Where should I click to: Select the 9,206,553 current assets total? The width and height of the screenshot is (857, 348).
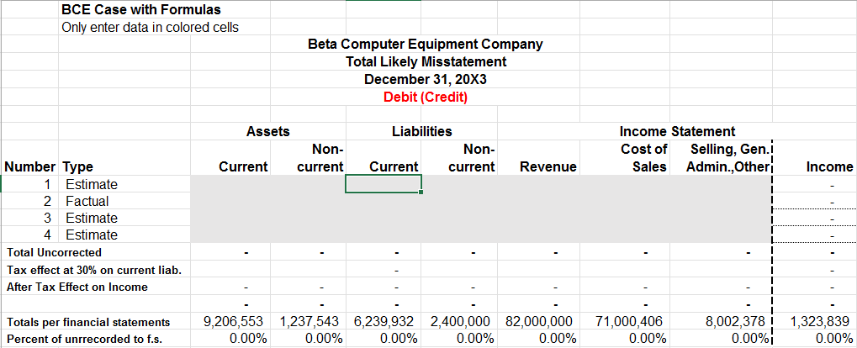pos(235,321)
